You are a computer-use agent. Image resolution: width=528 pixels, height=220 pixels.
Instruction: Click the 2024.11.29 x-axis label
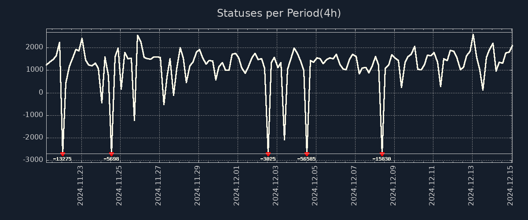198,185
